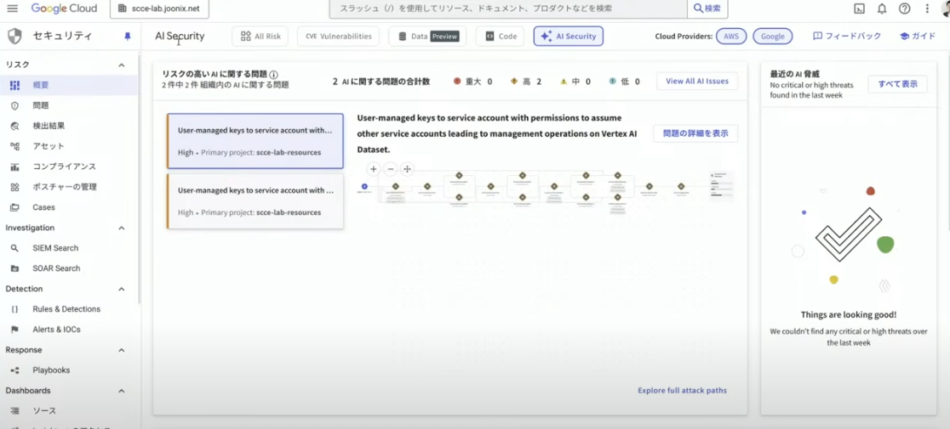Click the コンプライアンス chart icon
Image resolution: width=950 pixels, height=429 pixels.
pos(14,167)
